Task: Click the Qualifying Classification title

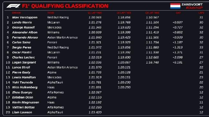Action: coord(70,6)
